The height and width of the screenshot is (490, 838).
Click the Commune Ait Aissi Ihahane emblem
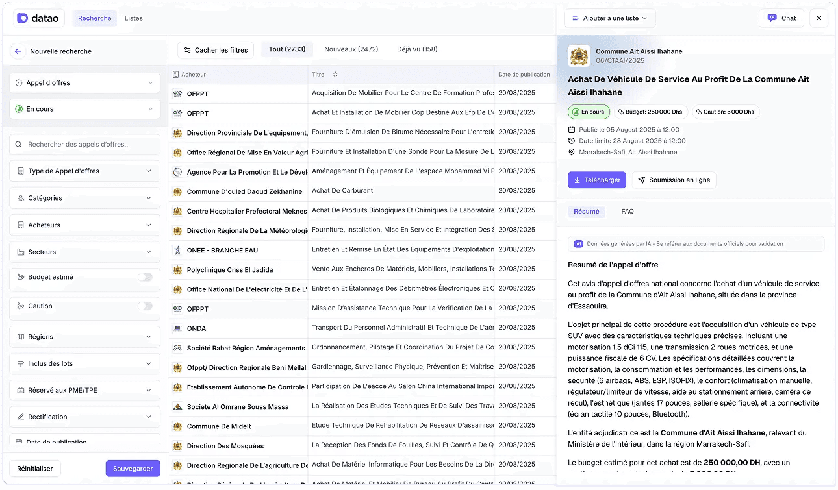579,56
